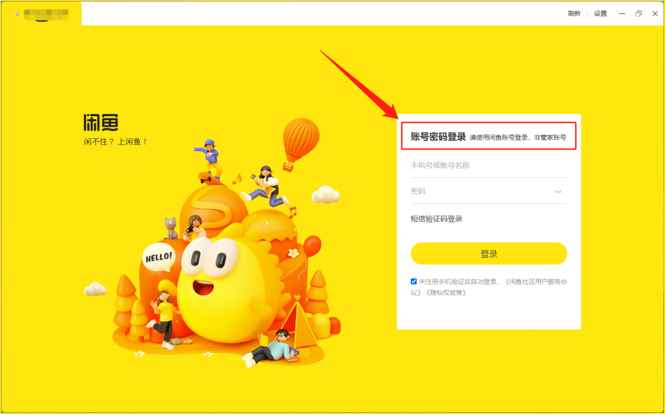Close the Xianyu login window
This screenshot has height=415, width=665.
tap(655, 14)
